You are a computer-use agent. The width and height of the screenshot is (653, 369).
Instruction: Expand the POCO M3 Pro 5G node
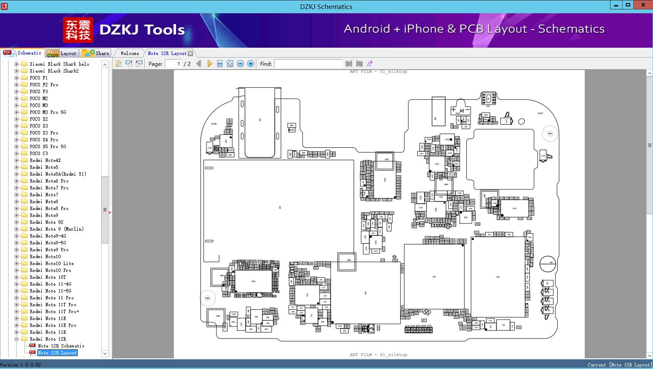tap(16, 112)
